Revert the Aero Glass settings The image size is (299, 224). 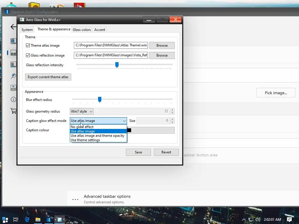(166, 152)
